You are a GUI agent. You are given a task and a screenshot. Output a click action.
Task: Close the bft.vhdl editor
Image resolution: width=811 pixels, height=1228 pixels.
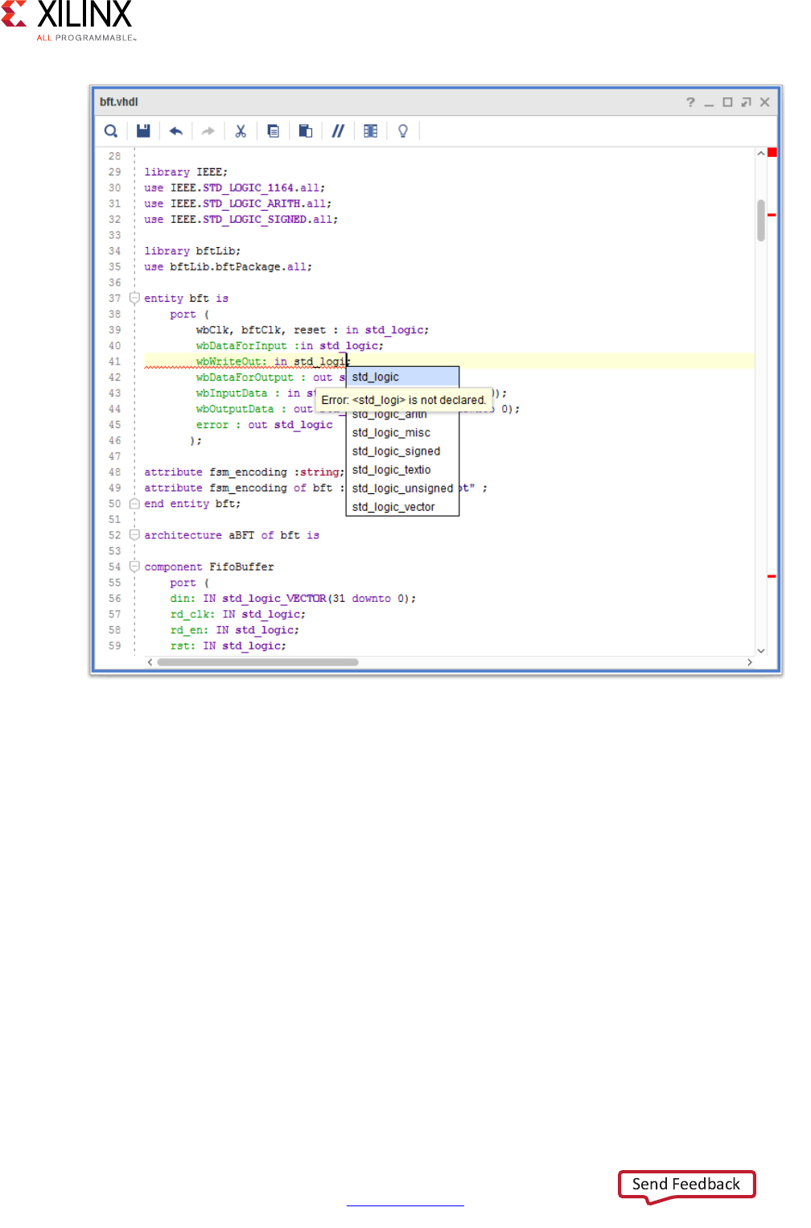click(765, 102)
